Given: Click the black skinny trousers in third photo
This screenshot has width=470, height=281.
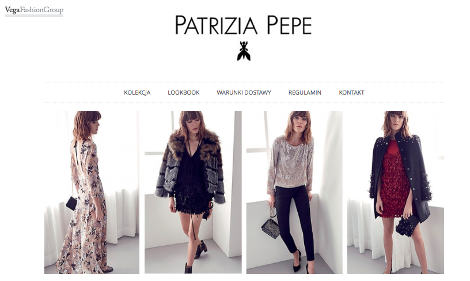Looking at the screenshot, I should click(x=294, y=220).
